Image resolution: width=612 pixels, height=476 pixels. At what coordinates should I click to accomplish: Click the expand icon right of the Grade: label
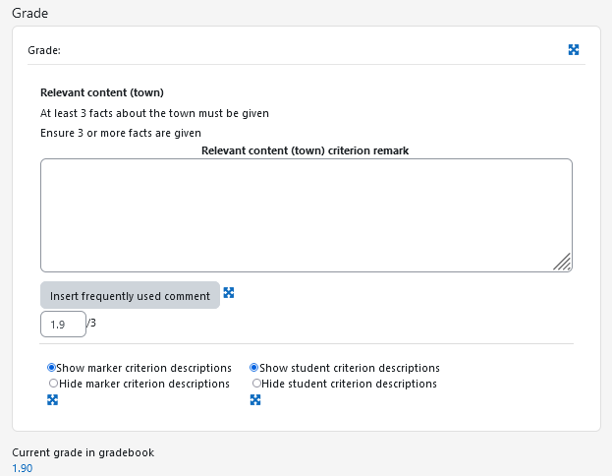pos(574,50)
